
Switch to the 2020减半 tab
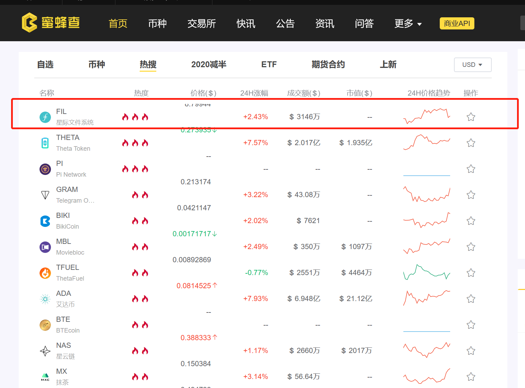(209, 64)
